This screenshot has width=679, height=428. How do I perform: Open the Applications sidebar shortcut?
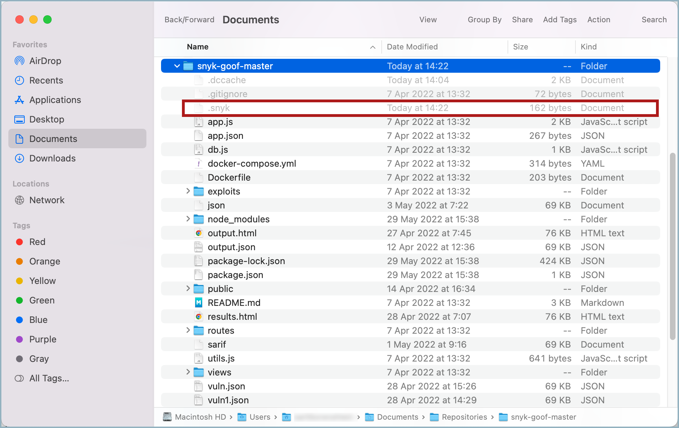54,100
